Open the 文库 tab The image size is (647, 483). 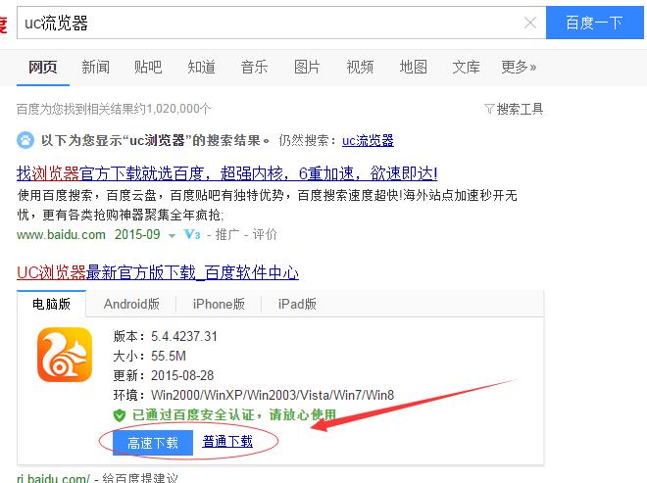pos(466,67)
